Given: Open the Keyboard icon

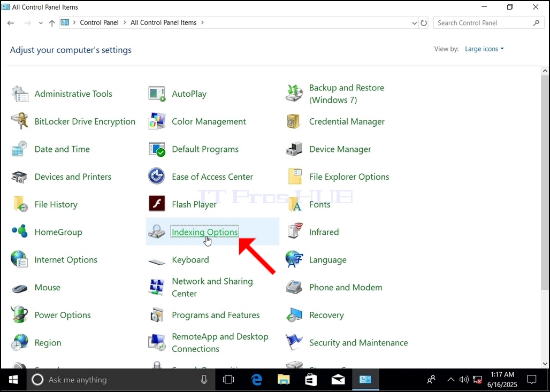Looking at the screenshot, I should click(157, 262).
